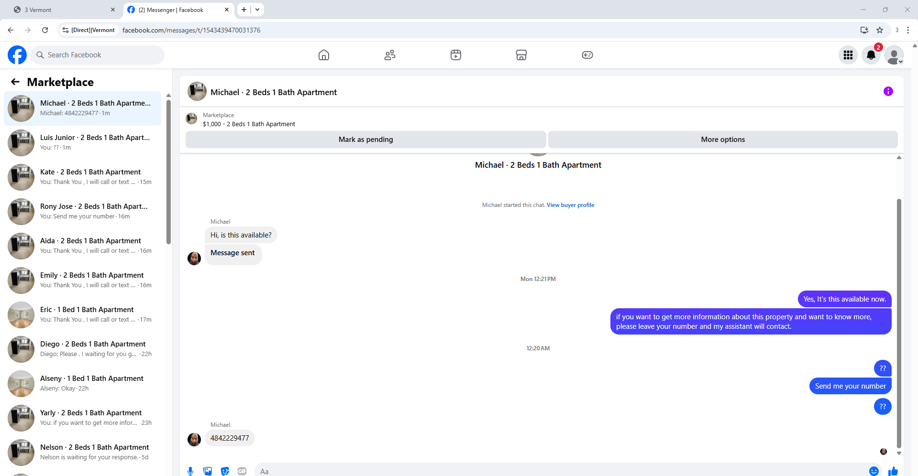Open the GIF picker icon
This screenshot has width=918, height=476.
(x=242, y=471)
